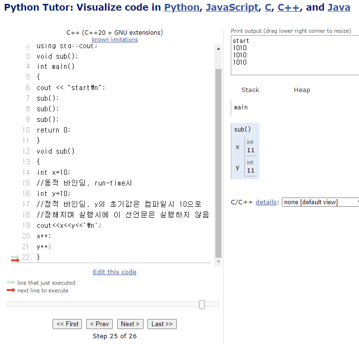359x344 pixels.
Task: Click code line 14 int x=10;
Action: pyautogui.click(x=53, y=172)
